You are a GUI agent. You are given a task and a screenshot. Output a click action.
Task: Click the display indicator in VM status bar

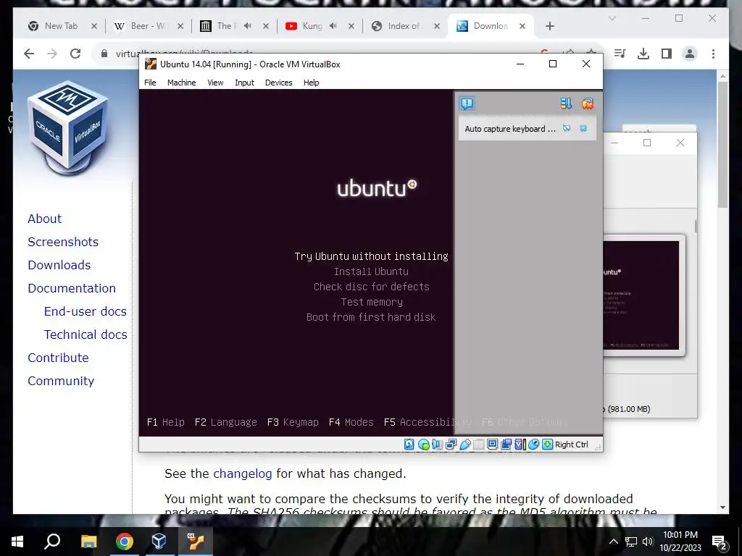click(492, 444)
